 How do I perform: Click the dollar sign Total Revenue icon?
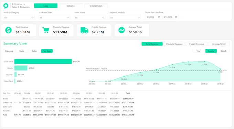8,30
